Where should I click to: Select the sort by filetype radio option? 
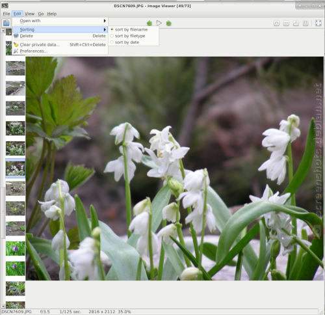(127, 36)
